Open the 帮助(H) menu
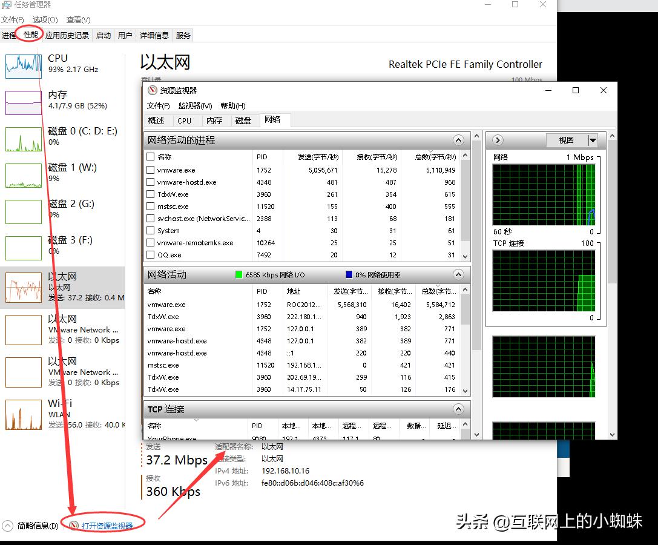The width and height of the screenshot is (658, 545). (233, 106)
